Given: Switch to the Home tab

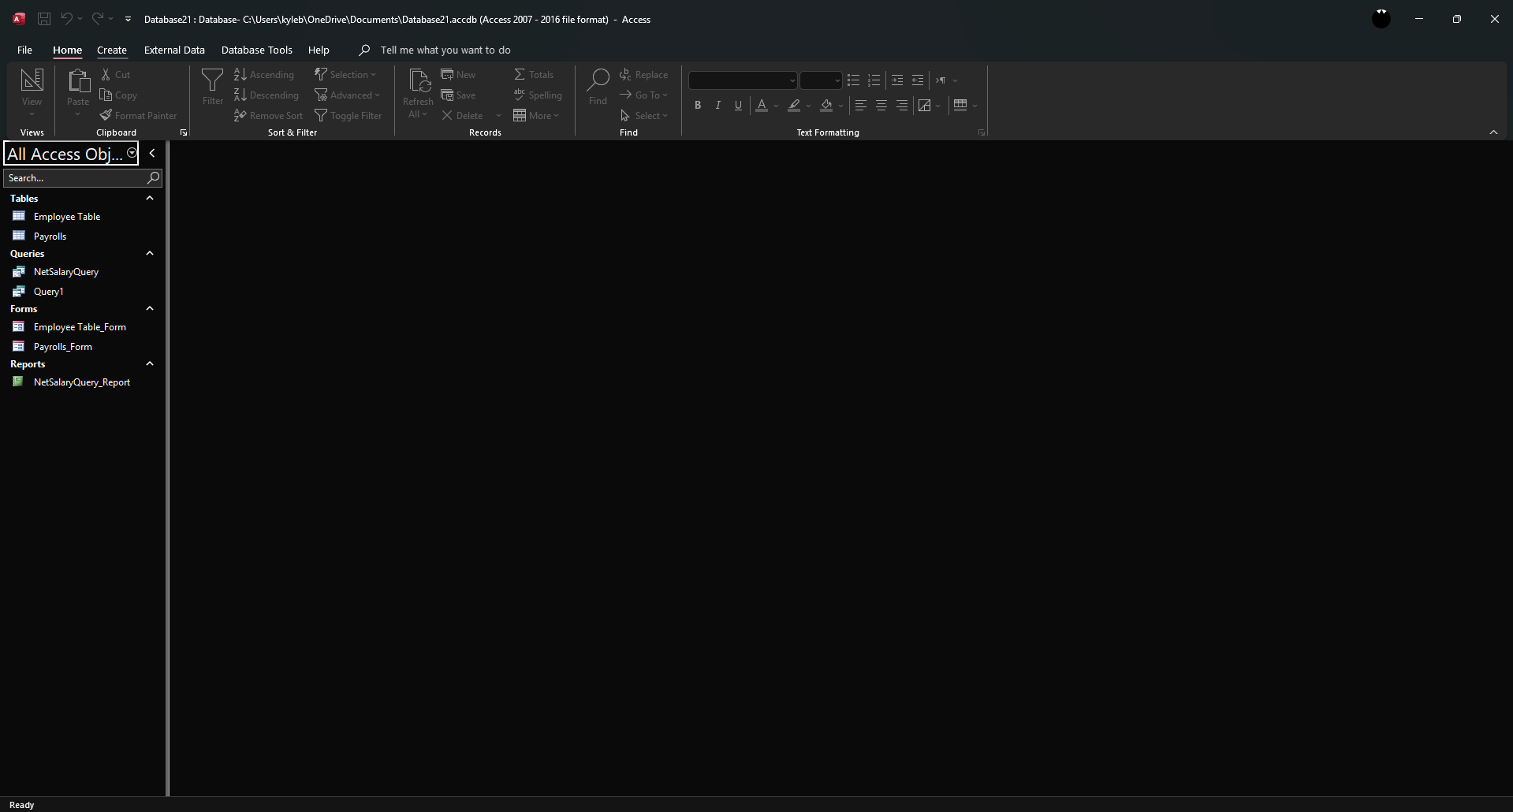Looking at the screenshot, I should coord(67,50).
